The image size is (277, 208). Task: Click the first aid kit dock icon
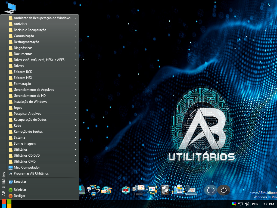pyautogui.click(x=126, y=190)
